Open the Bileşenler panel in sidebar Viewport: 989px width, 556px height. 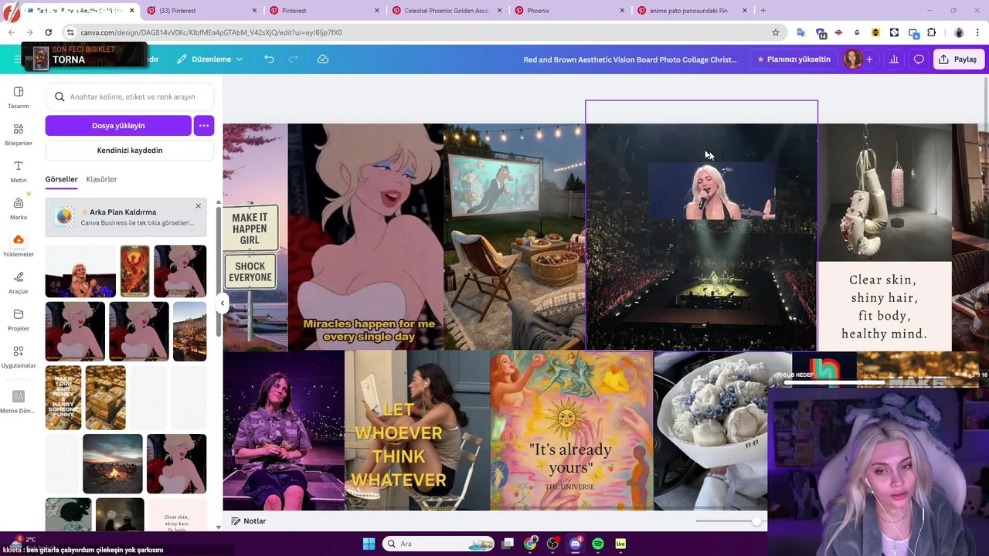[x=19, y=134]
